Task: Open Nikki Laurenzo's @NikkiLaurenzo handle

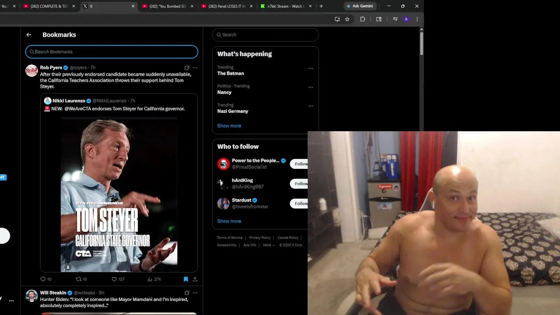Action: pos(109,101)
